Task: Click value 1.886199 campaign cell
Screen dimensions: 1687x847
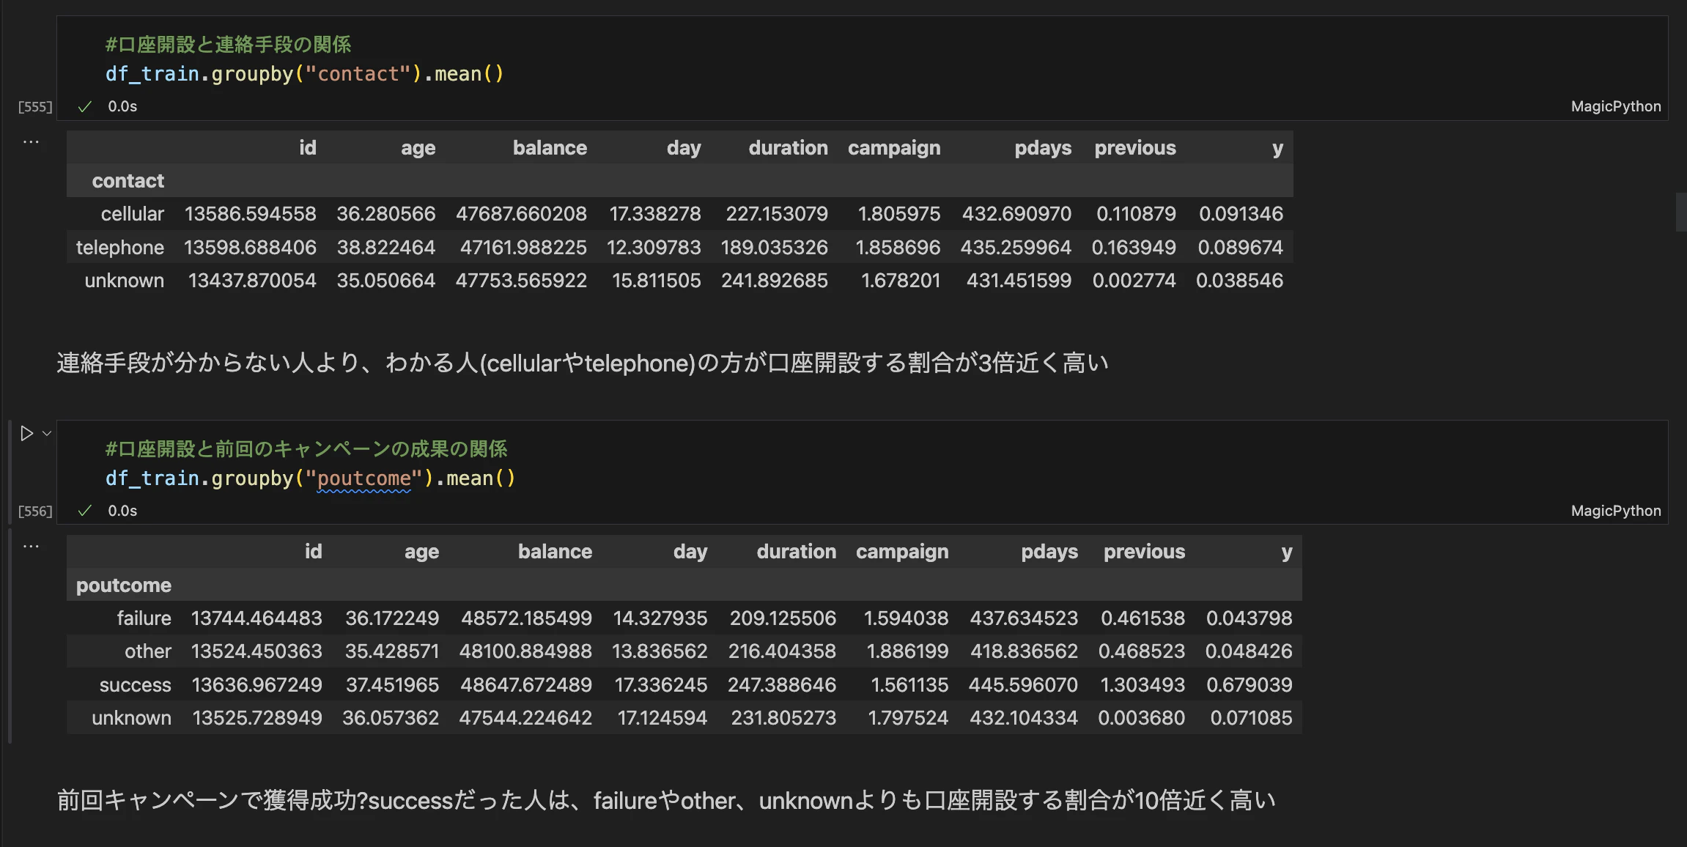Action: pos(907,651)
